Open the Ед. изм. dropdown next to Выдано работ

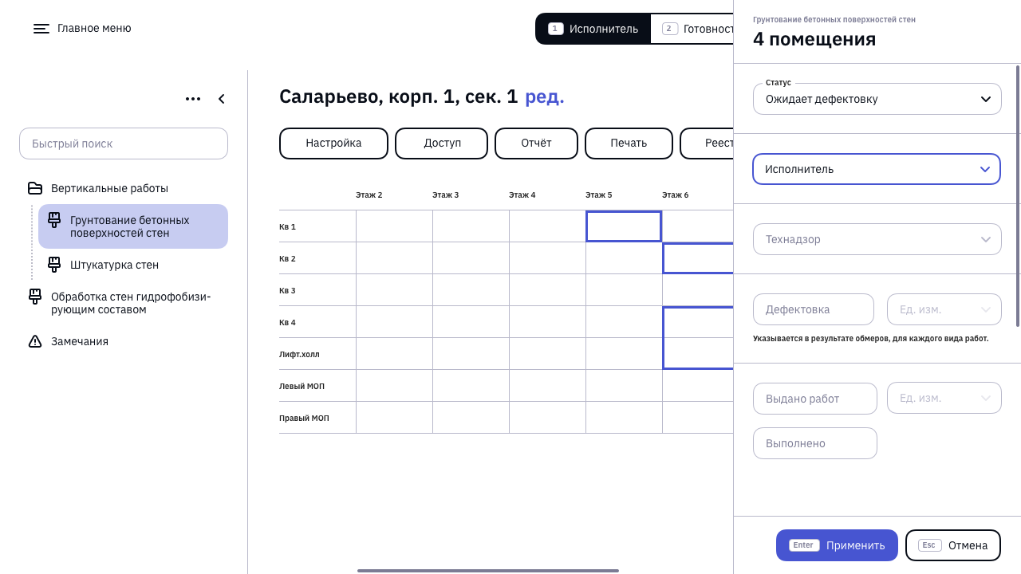click(x=944, y=399)
